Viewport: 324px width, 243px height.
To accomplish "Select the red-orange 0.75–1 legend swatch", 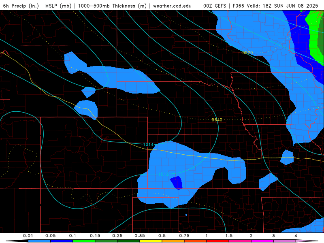I will 196,241.
